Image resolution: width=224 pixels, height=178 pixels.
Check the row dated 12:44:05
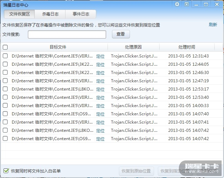click(x=5, y=64)
